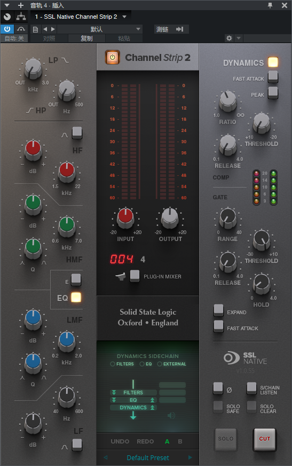Select FILTERS sidechain radio option
This screenshot has height=466, width=292.
point(113,364)
